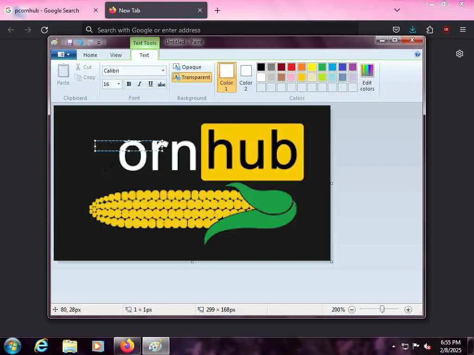Show hidden tray icons arrow

coord(393,346)
